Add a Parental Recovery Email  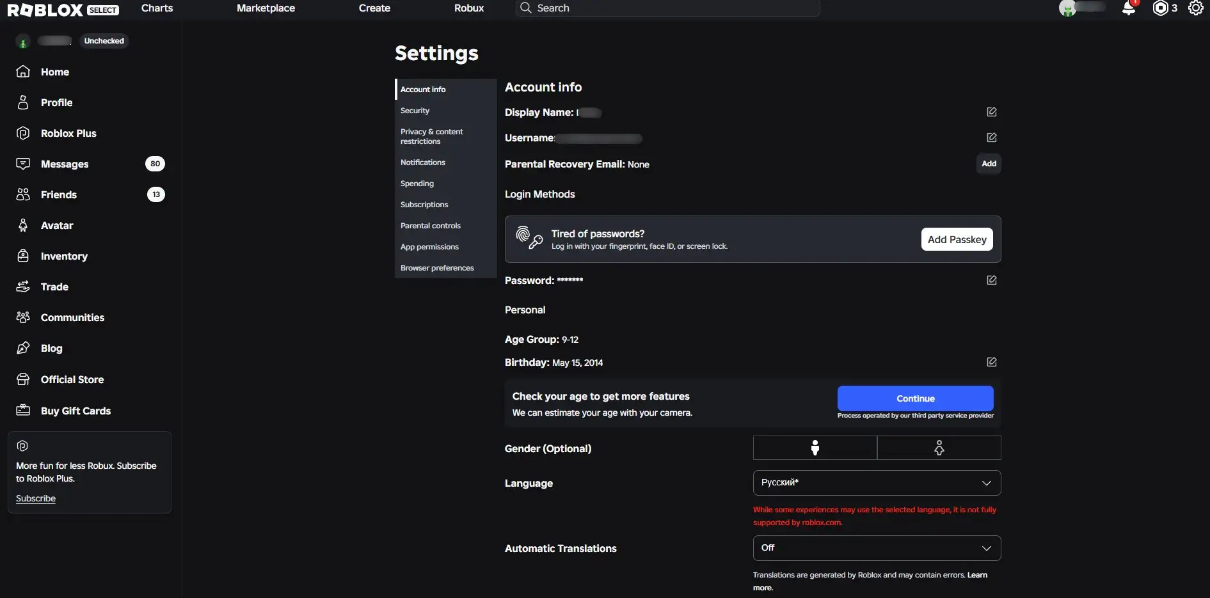coord(989,164)
